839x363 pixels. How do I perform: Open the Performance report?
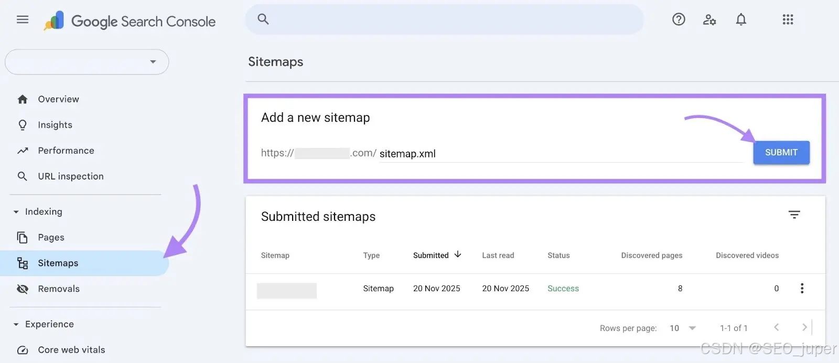coord(66,151)
